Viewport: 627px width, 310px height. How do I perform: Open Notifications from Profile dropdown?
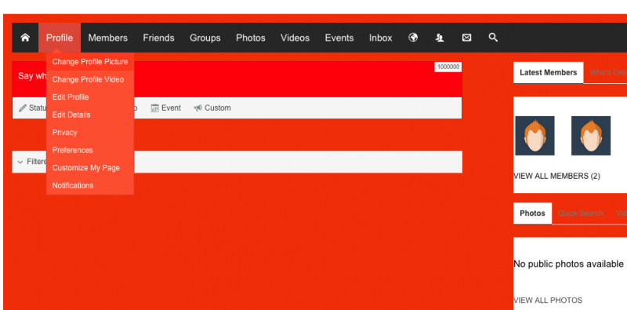[x=90, y=185]
